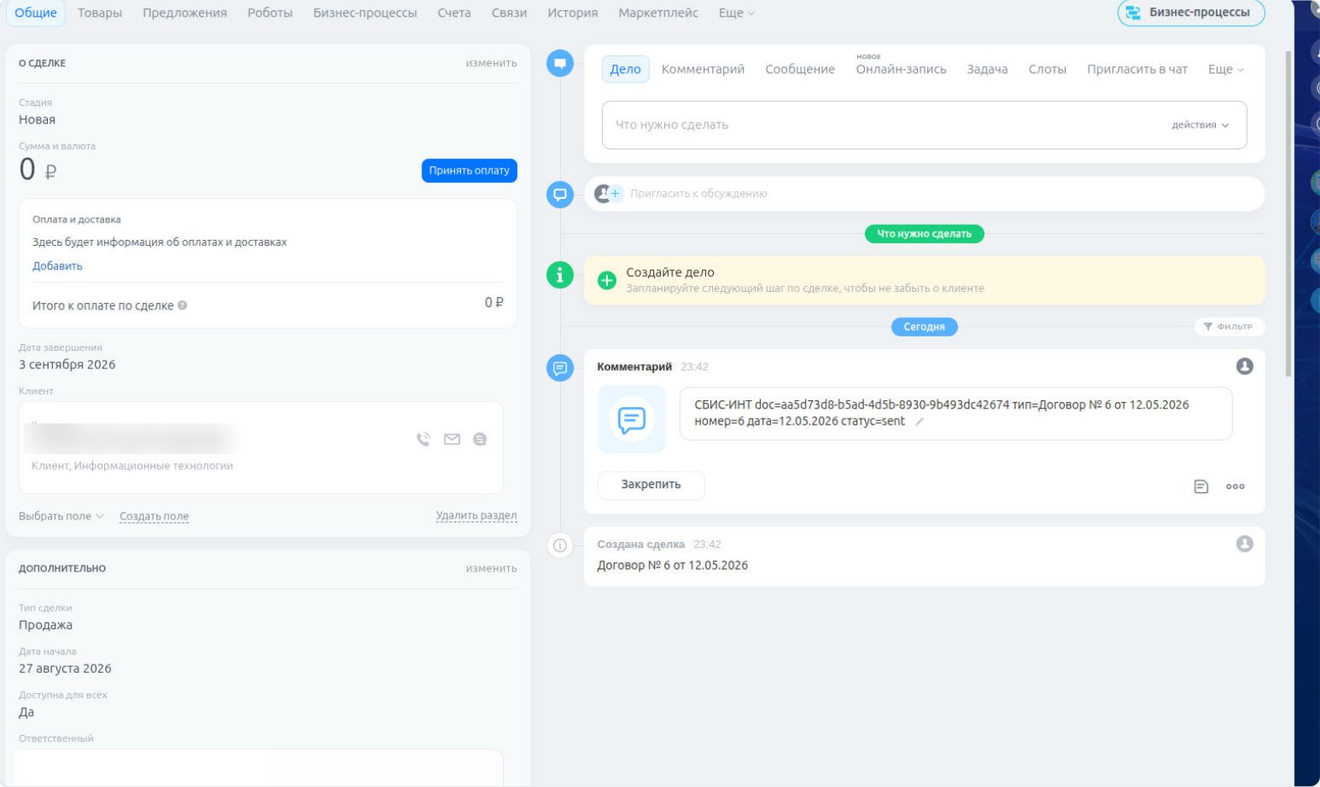Click the Удалить раздел link
1320x787 pixels.
pyautogui.click(x=476, y=515)
